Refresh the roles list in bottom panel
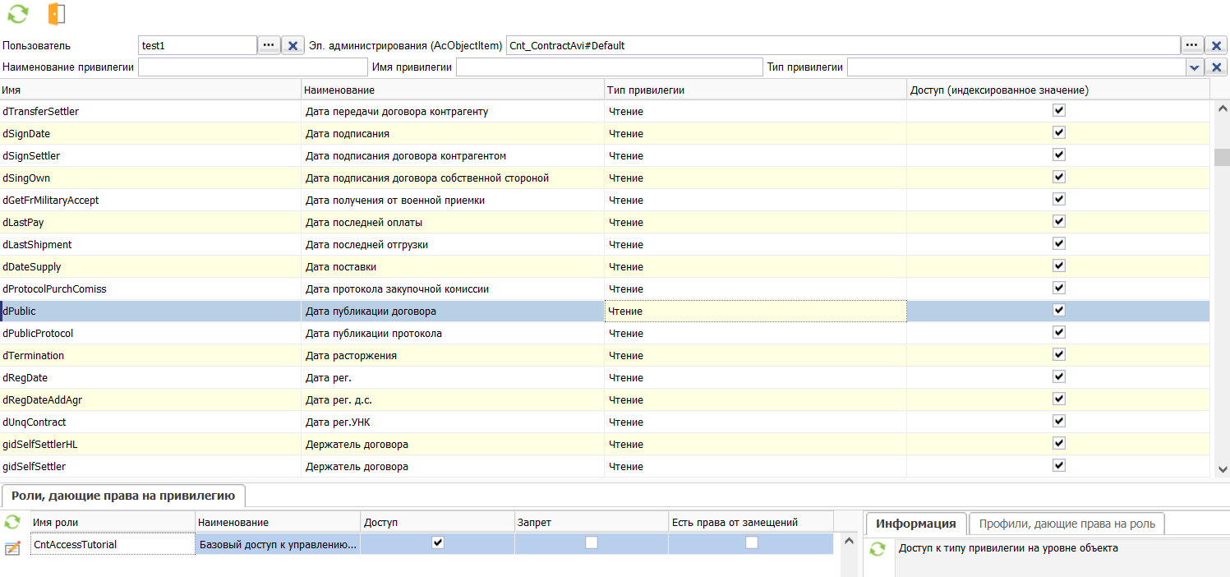Screen dimensions: 1230x577 point(12,522)
